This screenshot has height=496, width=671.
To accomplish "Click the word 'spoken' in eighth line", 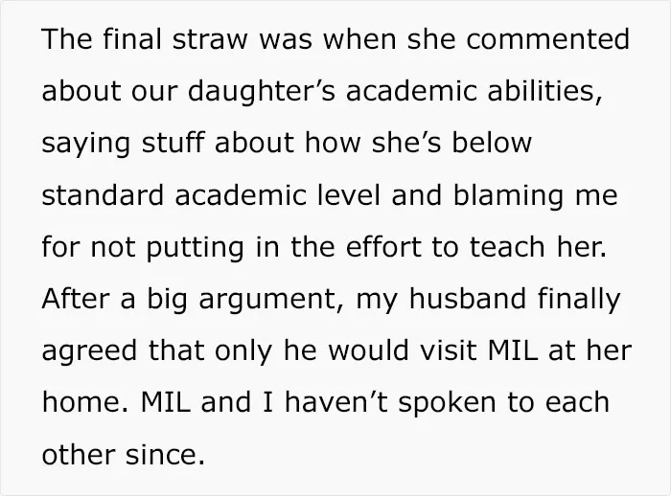I will [x=448, y=404].
